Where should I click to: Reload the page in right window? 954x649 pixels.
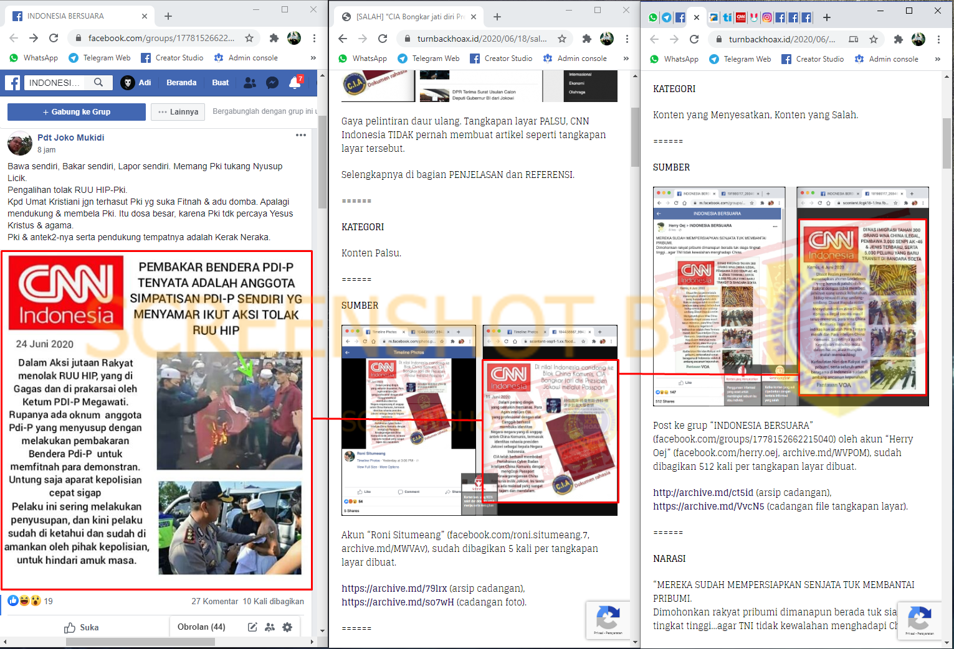click(x=694, y=39)
